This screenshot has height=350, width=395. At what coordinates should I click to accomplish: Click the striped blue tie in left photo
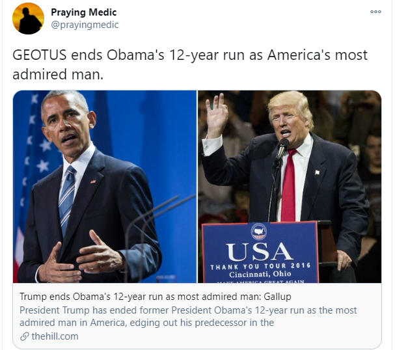(67, 197)
